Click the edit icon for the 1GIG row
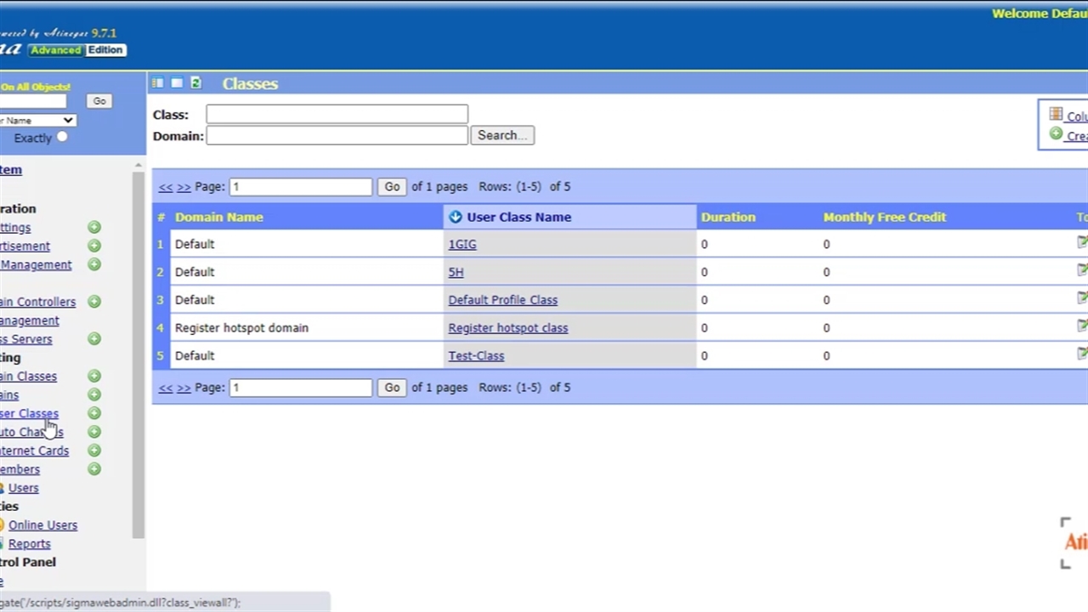 coord(1081,243)
